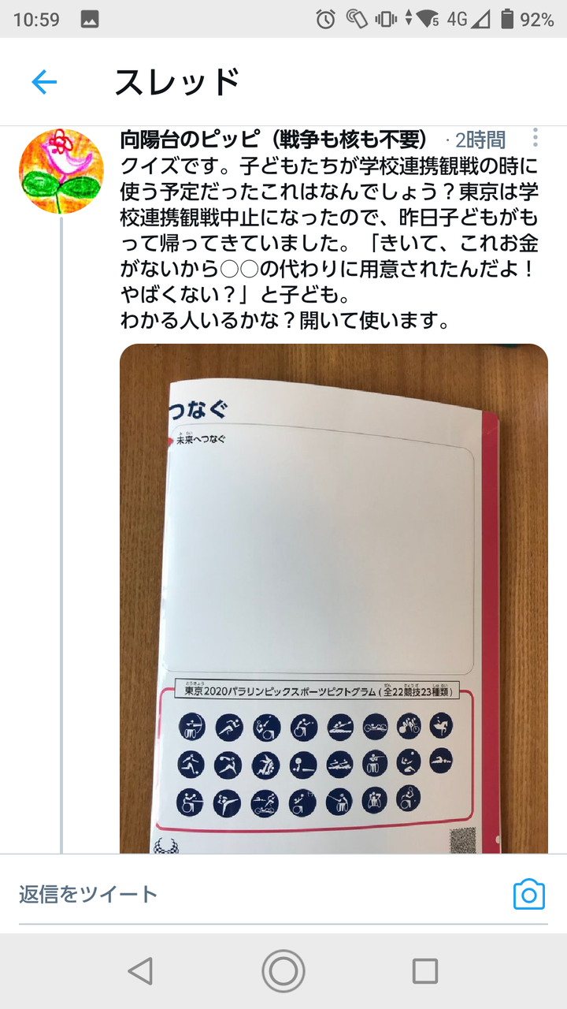Tap the back arrow in the header

point(44,82)
